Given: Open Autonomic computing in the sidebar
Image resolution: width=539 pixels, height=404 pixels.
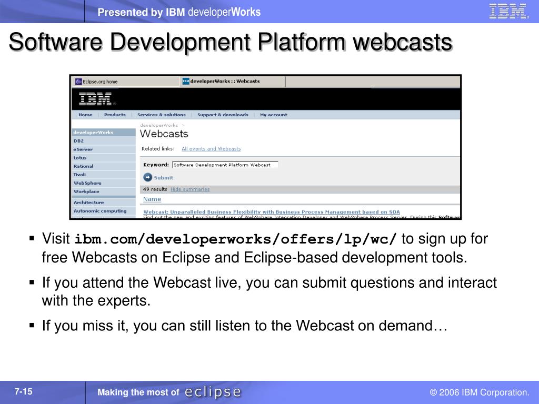Looking at the screenshot, I should coord(104,211).
